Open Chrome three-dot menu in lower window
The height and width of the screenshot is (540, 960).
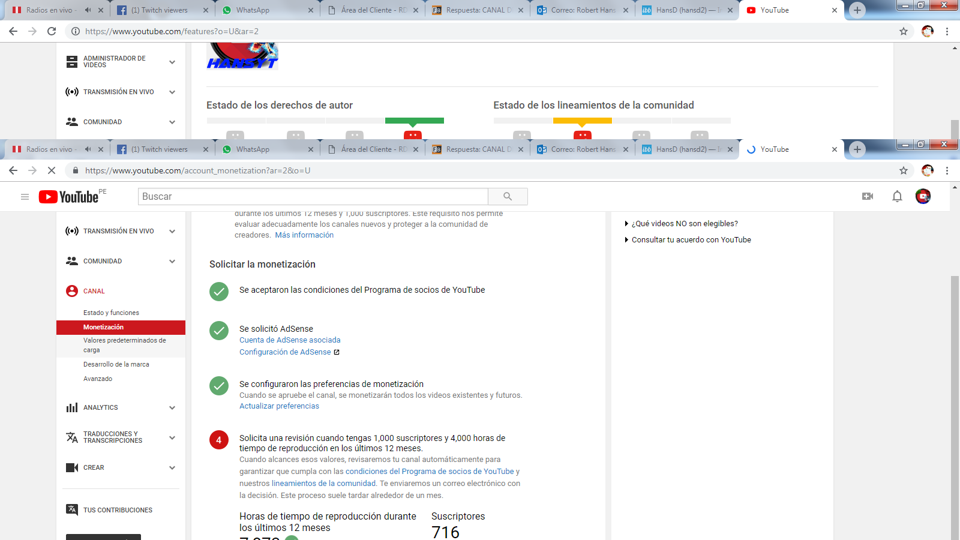pyautogui.click(x=947, y=170)
